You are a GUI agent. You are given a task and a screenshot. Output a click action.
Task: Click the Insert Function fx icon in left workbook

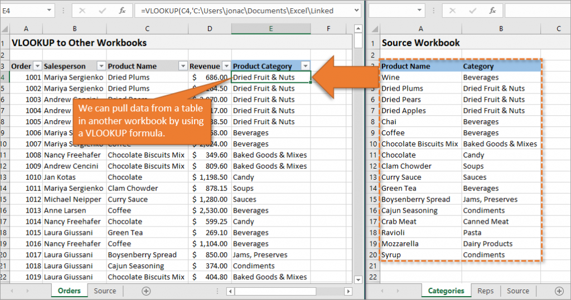122,11
